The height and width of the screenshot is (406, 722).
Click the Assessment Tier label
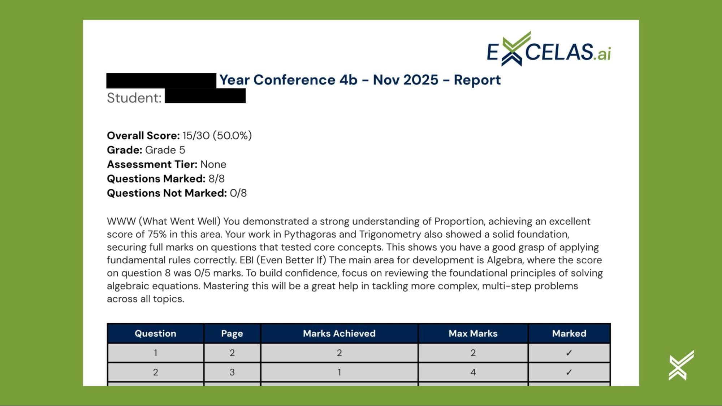(152, 165)
